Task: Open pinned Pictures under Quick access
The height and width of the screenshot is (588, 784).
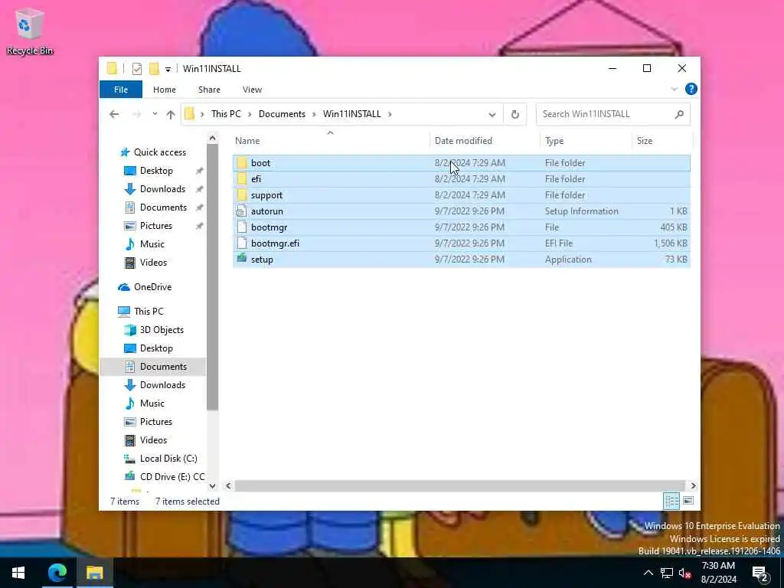Action: 155,226
